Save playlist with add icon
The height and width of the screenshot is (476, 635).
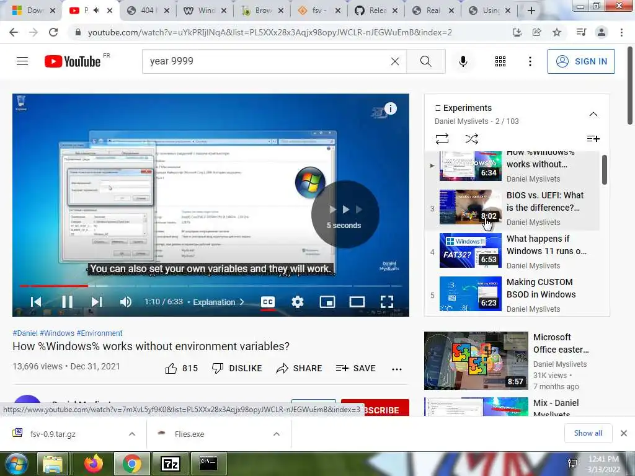coord(593,139)
